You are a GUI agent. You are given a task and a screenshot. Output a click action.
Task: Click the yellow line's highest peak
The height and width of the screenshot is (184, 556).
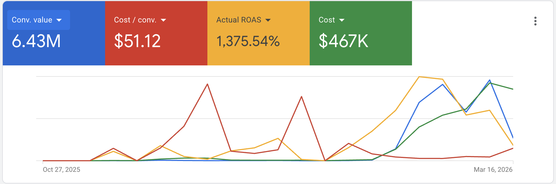[x=419, y=77]
